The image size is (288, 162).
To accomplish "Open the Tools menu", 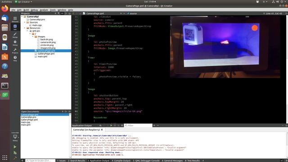I will point(53,10).
